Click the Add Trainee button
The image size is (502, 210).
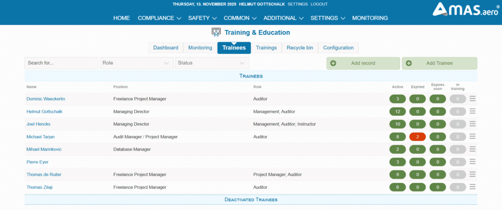click(439, 63)
